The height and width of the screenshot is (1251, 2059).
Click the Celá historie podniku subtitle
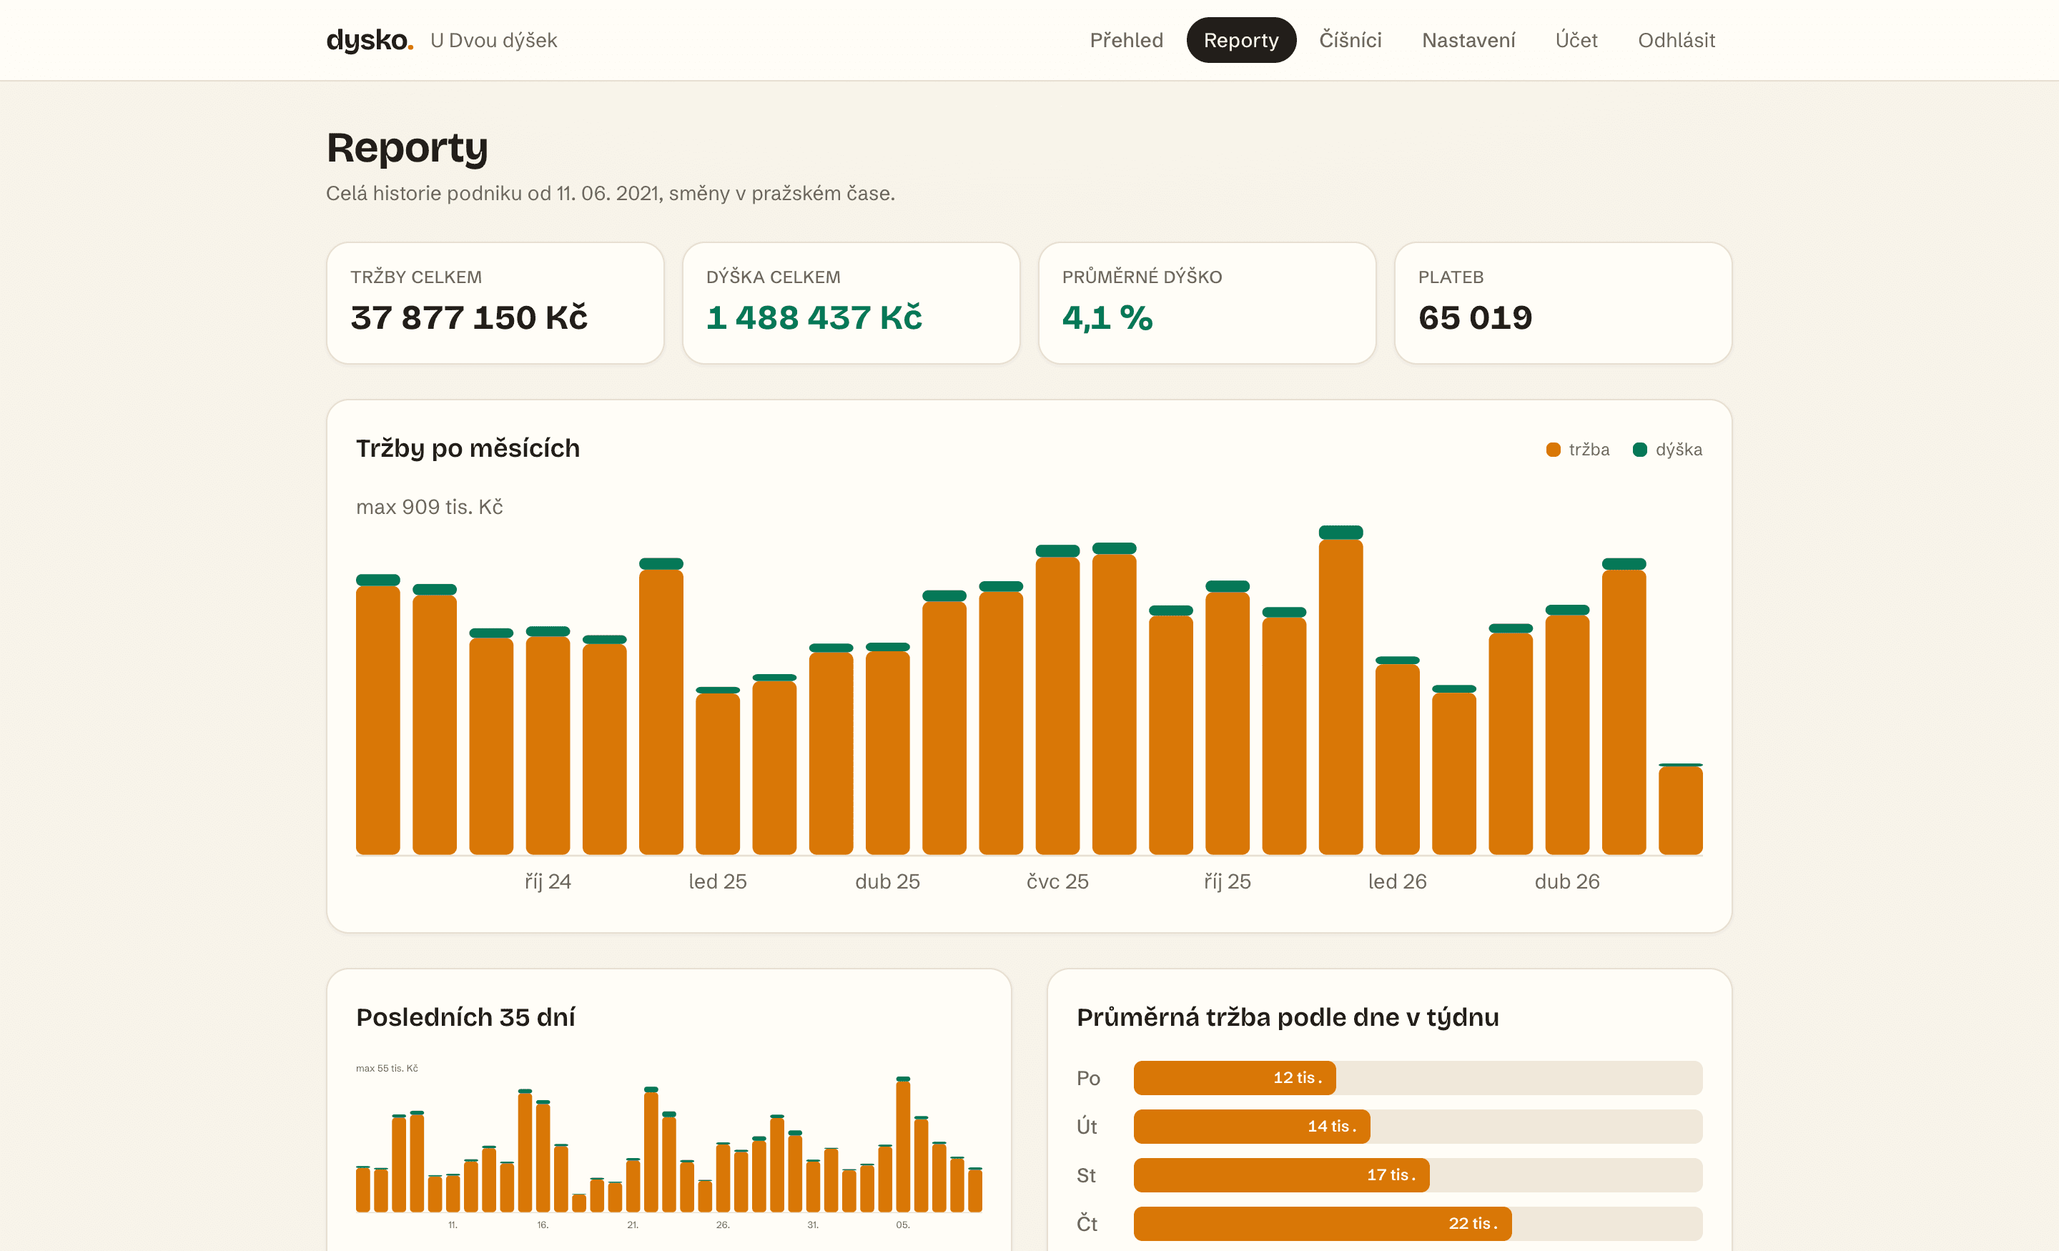(610, 193)
